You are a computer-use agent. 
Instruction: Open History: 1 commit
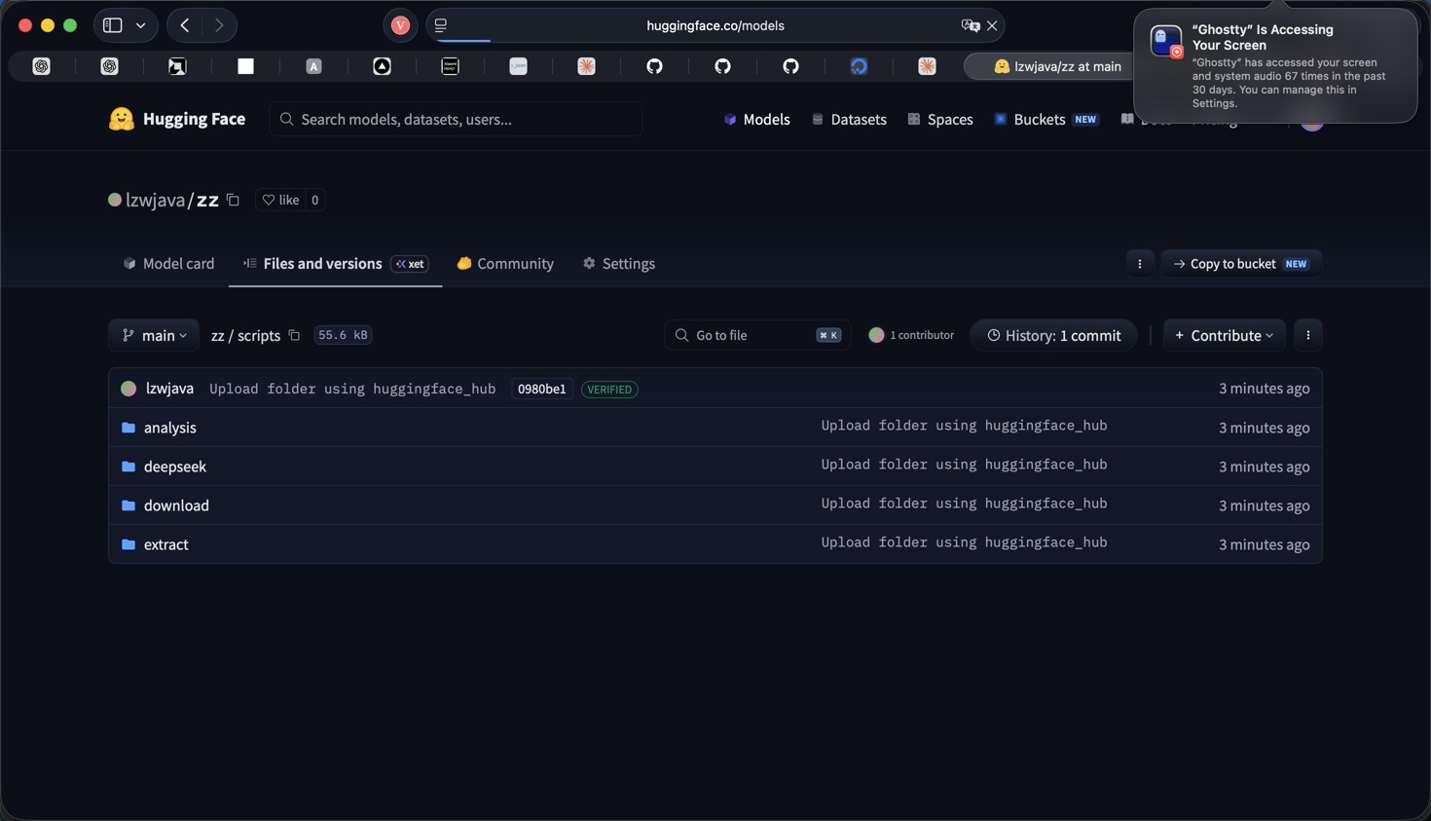pyautogui.click(x=1053, y=335)
